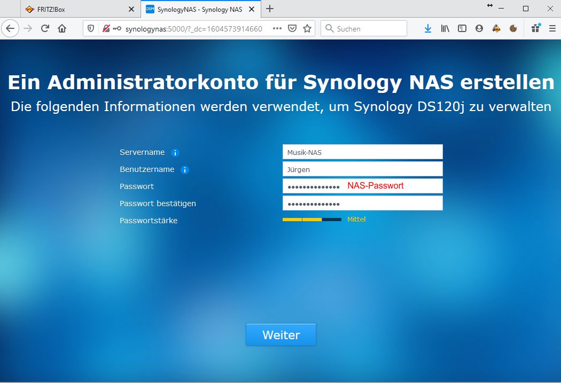Open the browser home page
Screen dimensions: 561x383
pyautogui.click(x=62, y=29)
